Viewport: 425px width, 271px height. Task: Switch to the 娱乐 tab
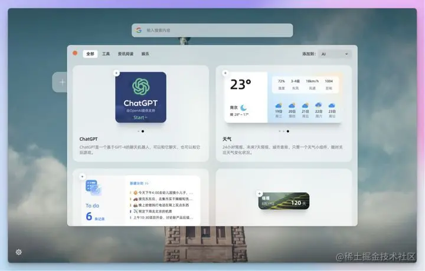click(145, 54)
